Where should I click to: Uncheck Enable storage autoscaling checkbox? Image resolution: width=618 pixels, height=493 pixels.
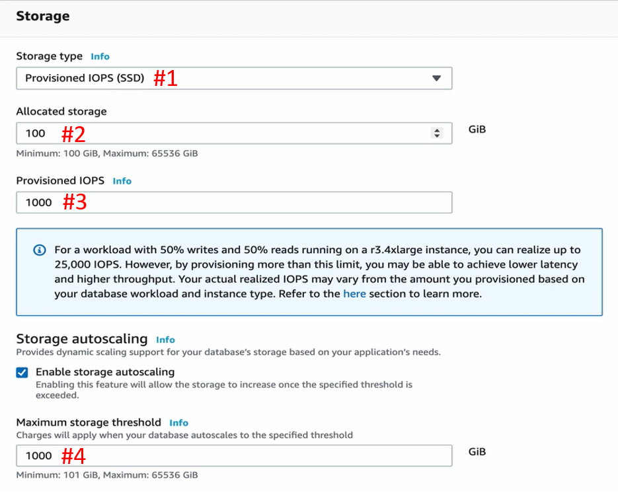point(22,373)
